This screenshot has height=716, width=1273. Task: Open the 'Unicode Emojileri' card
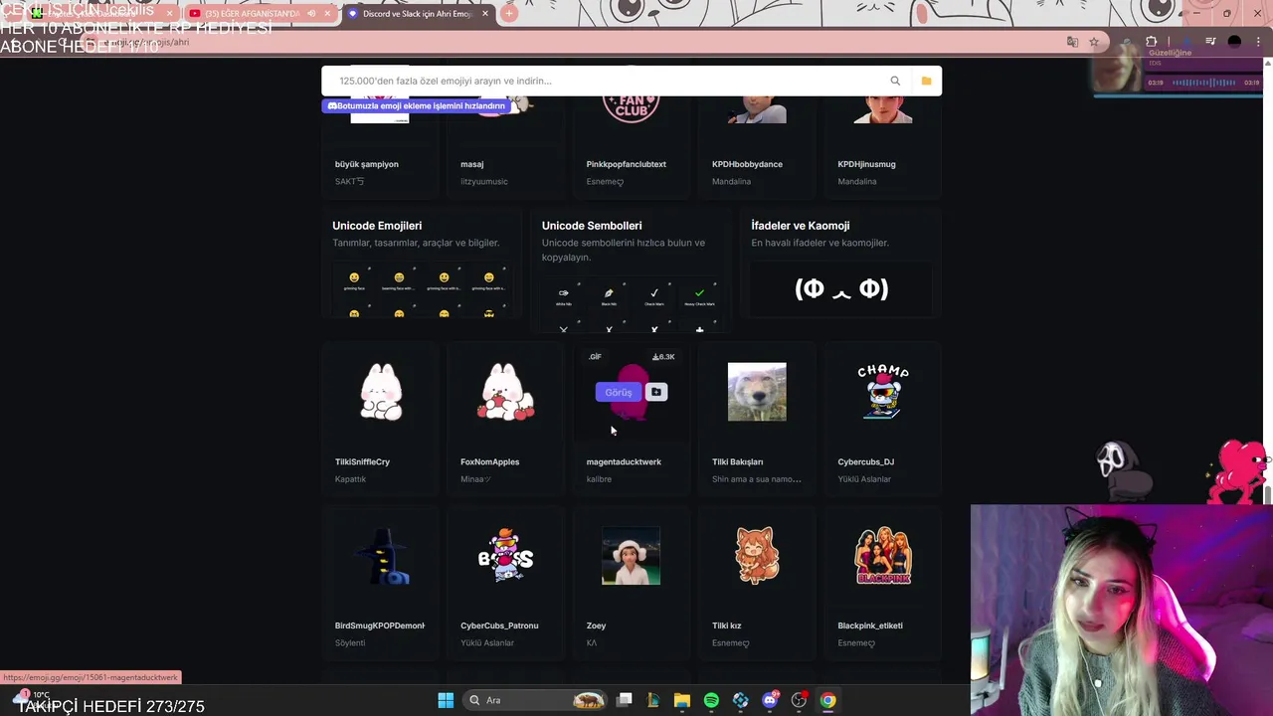pos(422,263)
